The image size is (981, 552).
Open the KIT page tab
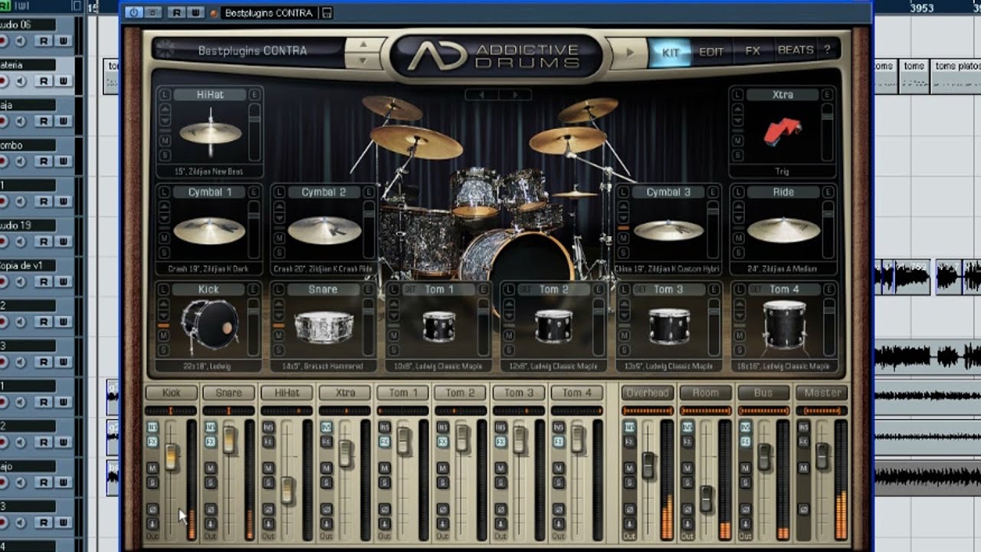click(x=670, y=51)
